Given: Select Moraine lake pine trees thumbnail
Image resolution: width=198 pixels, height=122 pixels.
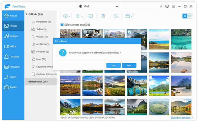Looking at the screenshot, I should point(137,86).
